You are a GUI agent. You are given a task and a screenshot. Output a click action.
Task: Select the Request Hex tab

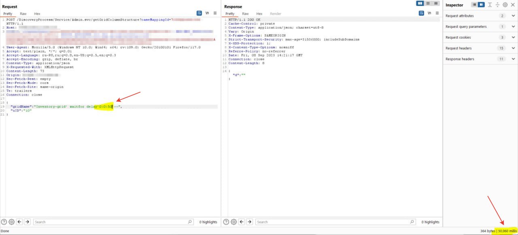point(37,14)
